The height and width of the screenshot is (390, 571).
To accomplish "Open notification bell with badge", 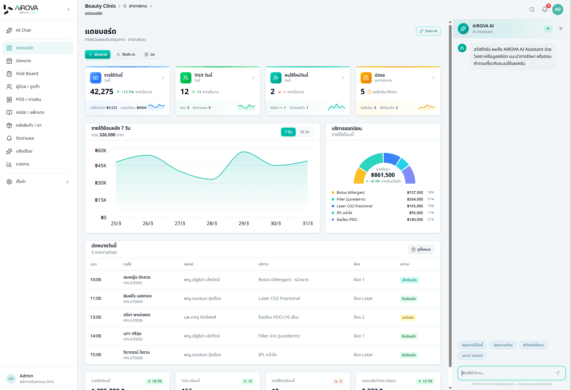I will tap(545, 9).
